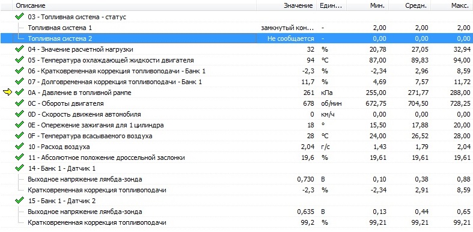473x232 pixels.
Task: Click green checkmark beside 10 Расход воздуха
Action: (x=19, y=147)
